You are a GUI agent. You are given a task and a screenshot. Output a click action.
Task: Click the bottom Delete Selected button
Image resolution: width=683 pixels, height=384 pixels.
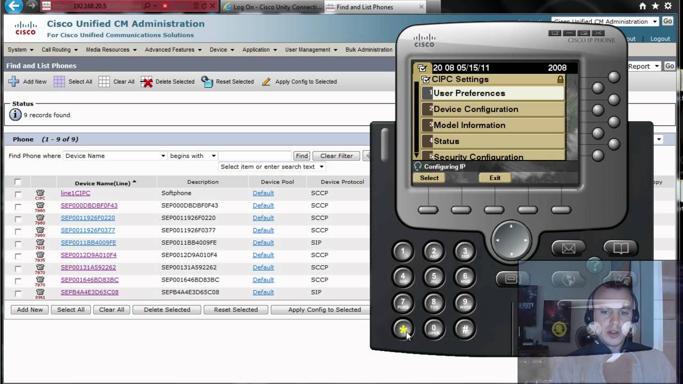[x=167, y=309]
